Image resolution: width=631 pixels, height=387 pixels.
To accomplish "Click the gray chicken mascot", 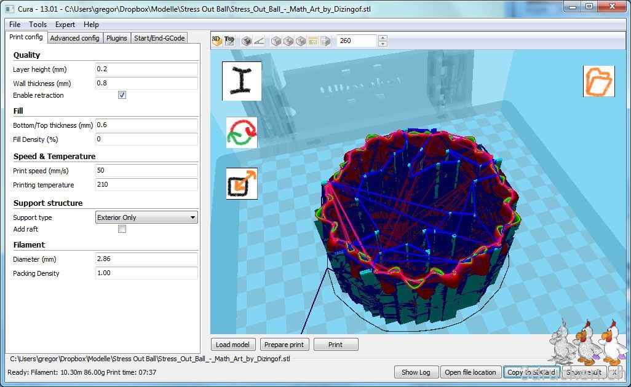I will click(562, 342).
